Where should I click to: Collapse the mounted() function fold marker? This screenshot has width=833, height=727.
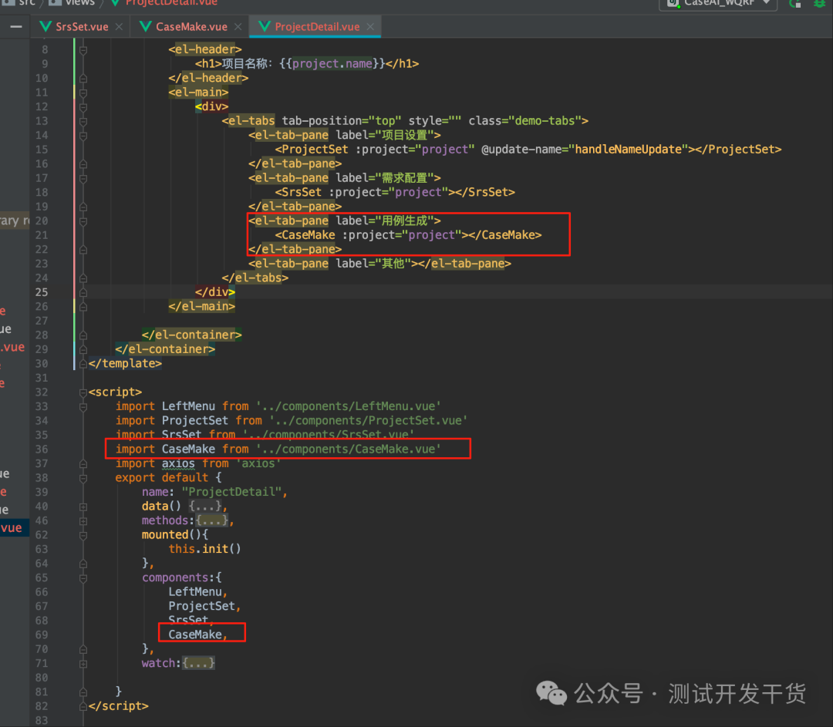pos(83,534)
